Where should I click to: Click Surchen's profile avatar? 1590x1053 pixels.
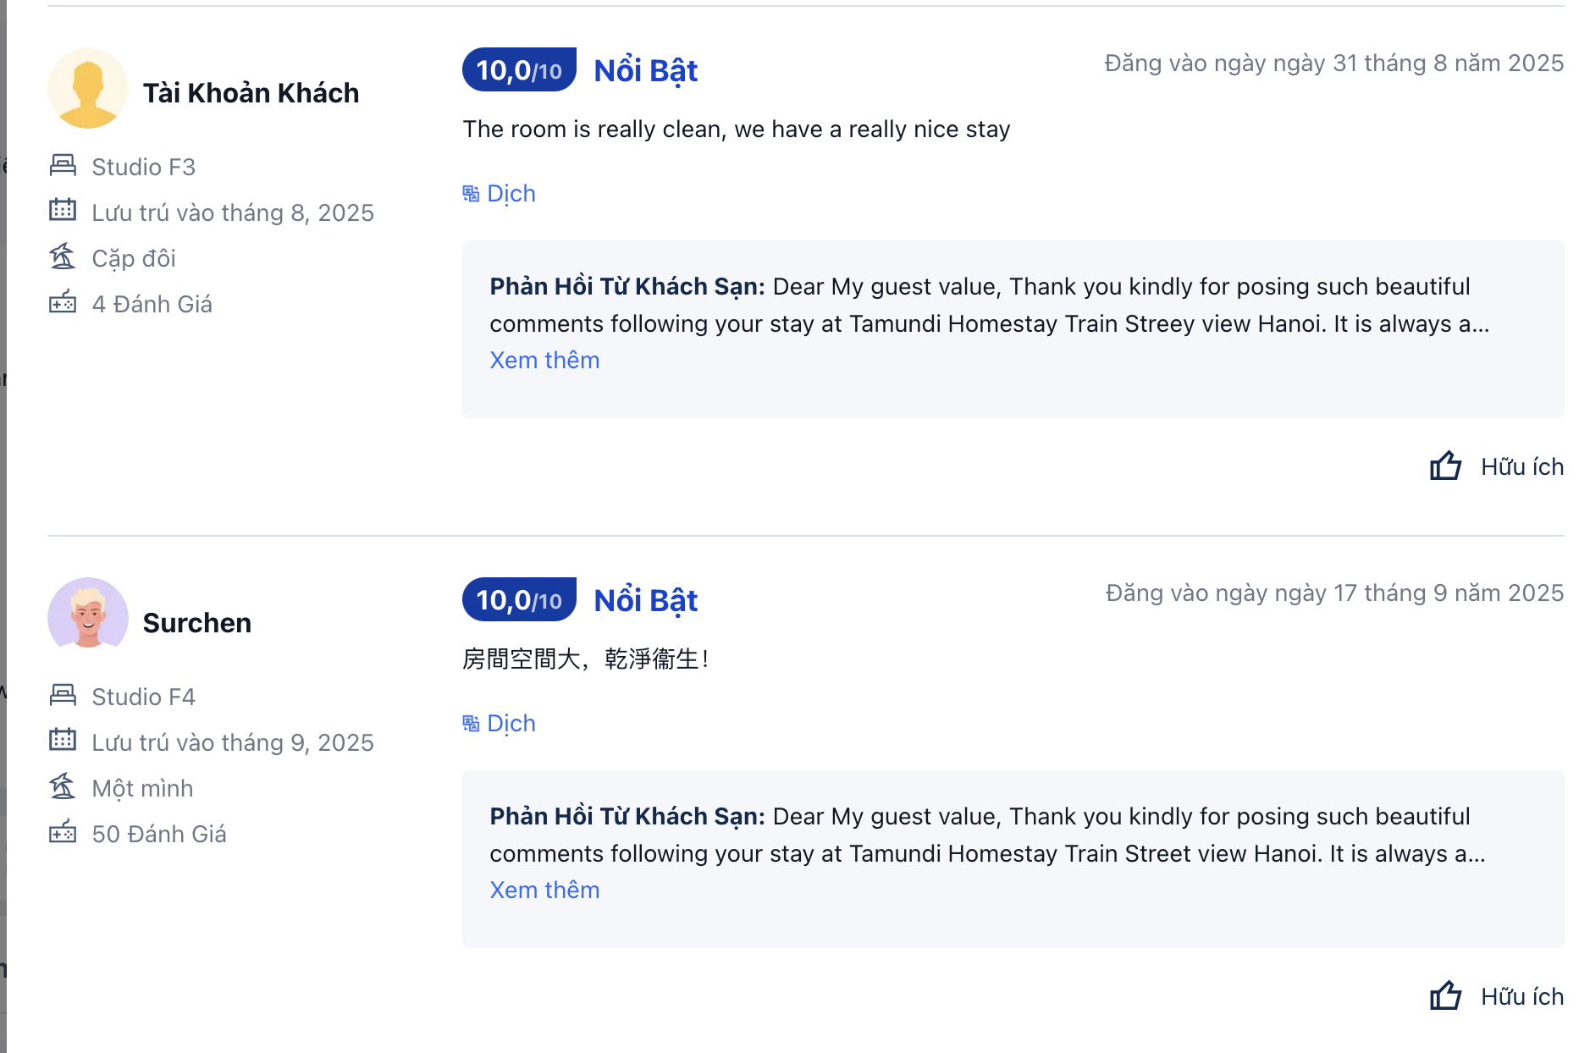[x=88, y=618]
